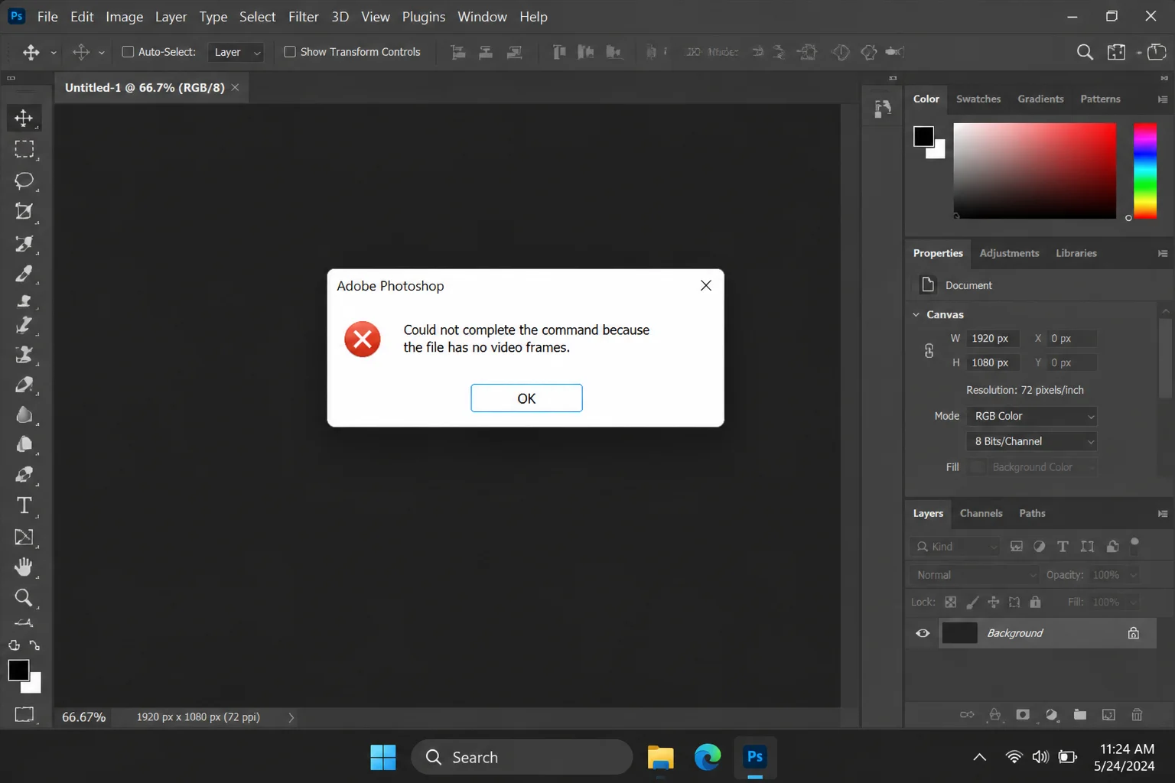1175x783 pixels.
Task: Toggle layer filtering switch
Action: tap(1134, 546)
